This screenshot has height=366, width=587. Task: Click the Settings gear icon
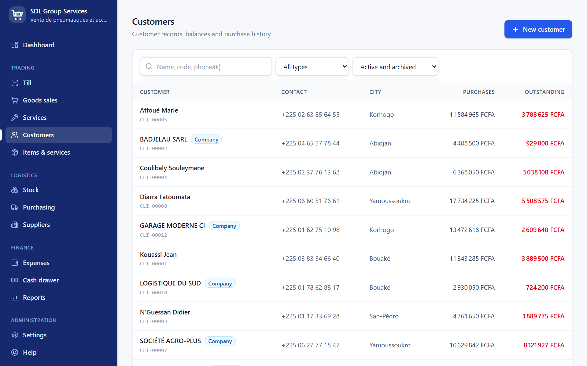pos(15,335)
